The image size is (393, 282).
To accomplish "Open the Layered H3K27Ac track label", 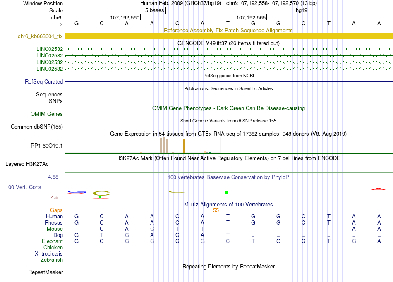I will click(x=27, y=164).
